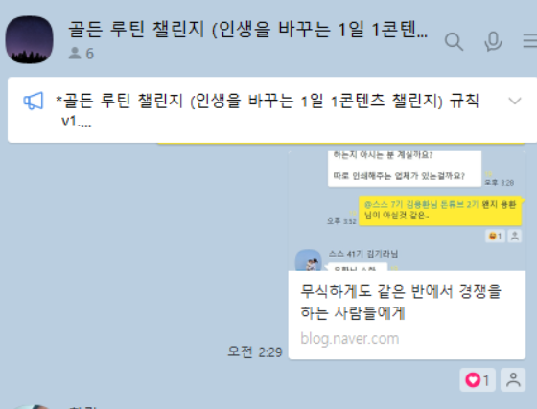Screen dimensions: 537x409
Task: Click the 오전 2:29 message timestamp
Action: click(255, 352)
